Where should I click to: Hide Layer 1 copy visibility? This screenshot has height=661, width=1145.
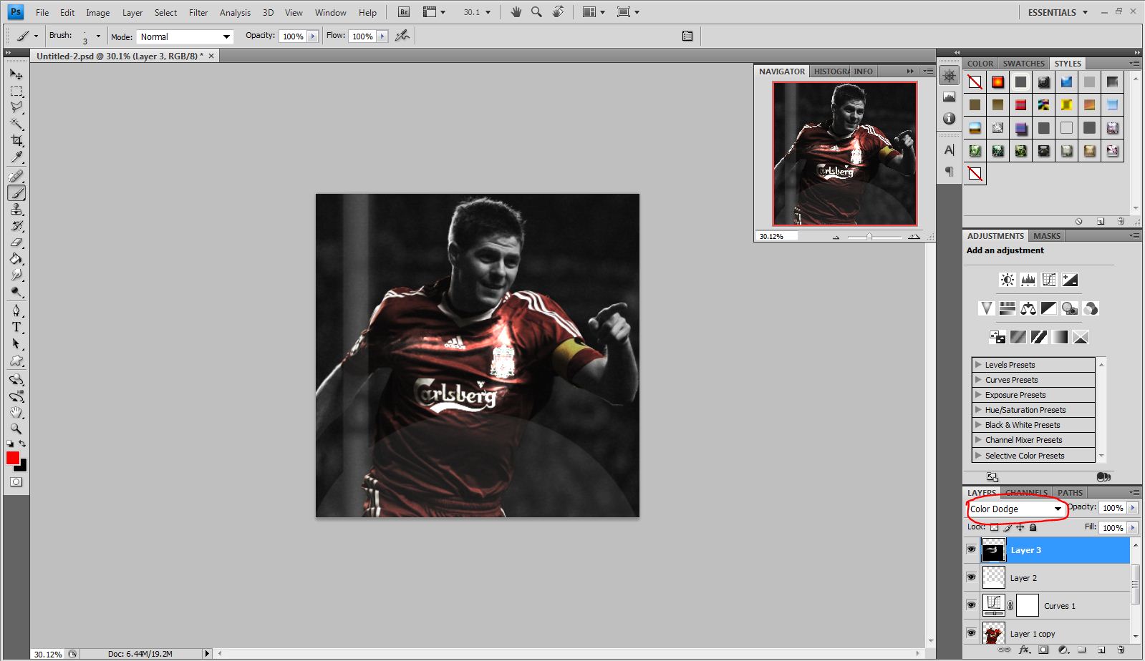(971, 633)
